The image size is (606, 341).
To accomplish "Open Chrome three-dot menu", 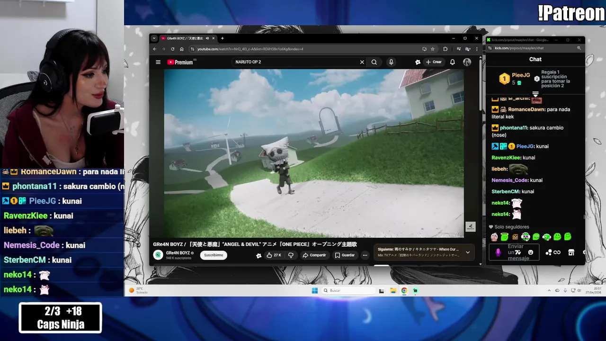I will (477, 49).
